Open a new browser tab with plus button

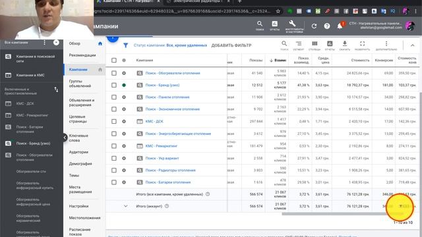coord(239,1)
